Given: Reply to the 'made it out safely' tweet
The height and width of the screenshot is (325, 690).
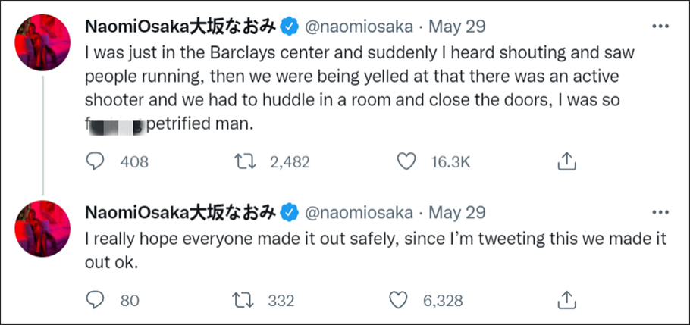Looking at the screenshot, I should click(95, 300).
